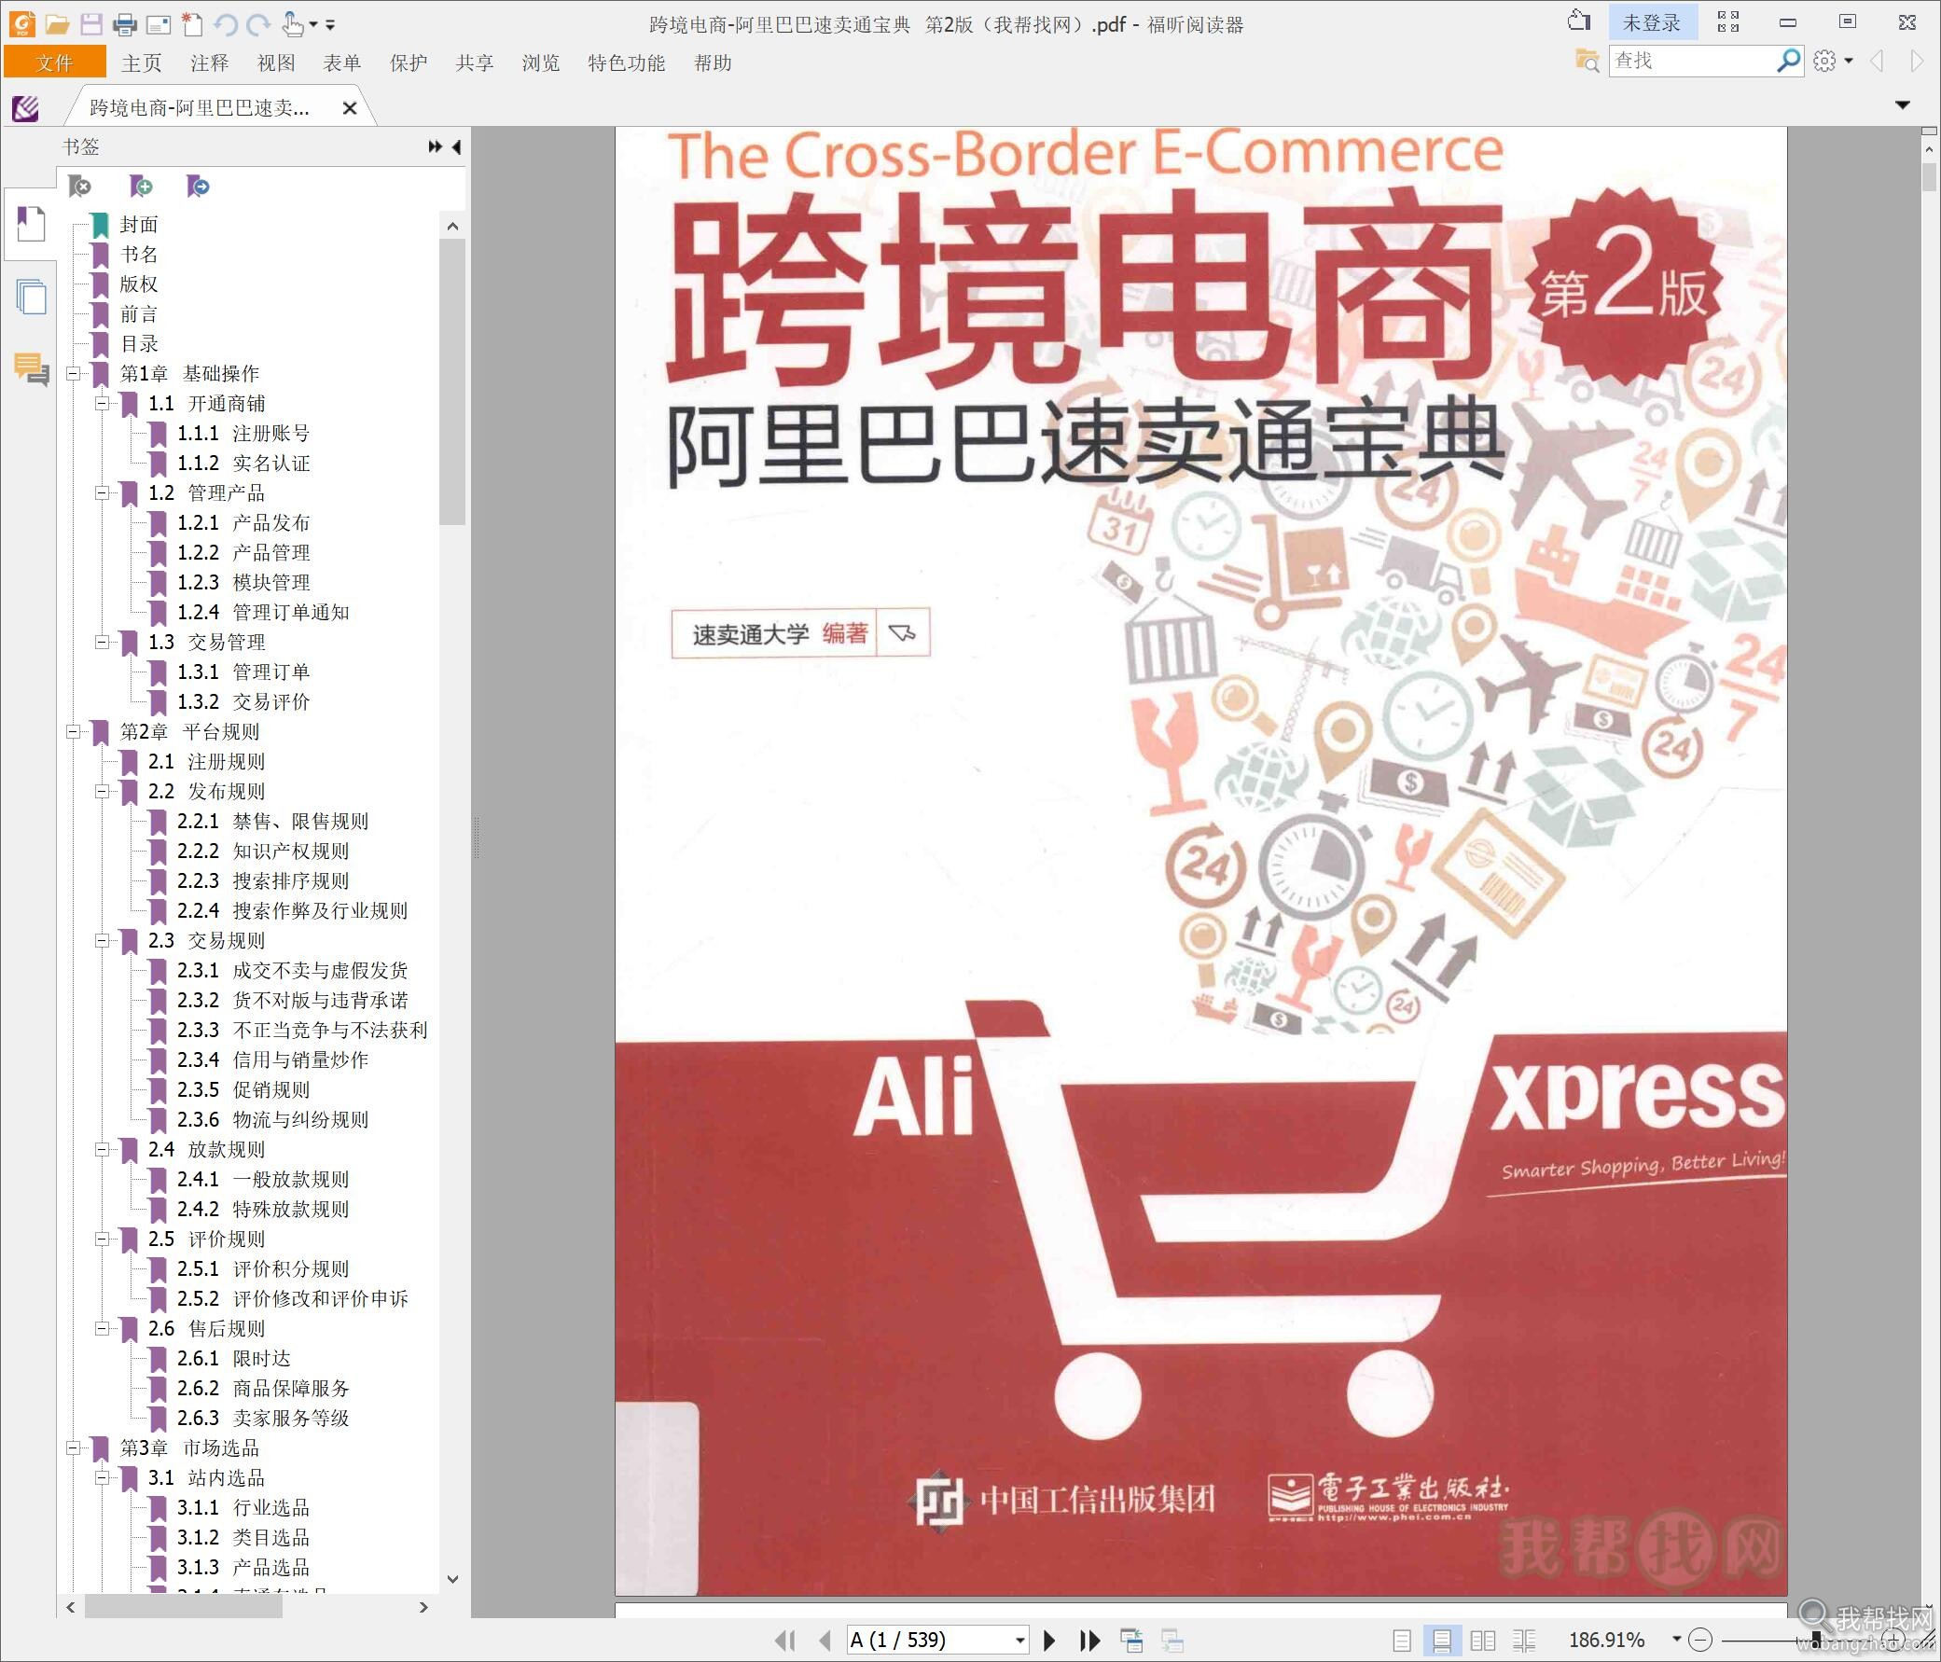1941x1662 pixels.
Task: Open touch mode tool dropdown arrow
Action: click(312, 25)
